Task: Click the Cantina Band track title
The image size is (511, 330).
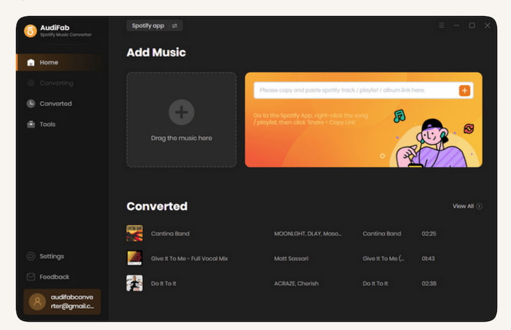Action: tap(170, 233)
